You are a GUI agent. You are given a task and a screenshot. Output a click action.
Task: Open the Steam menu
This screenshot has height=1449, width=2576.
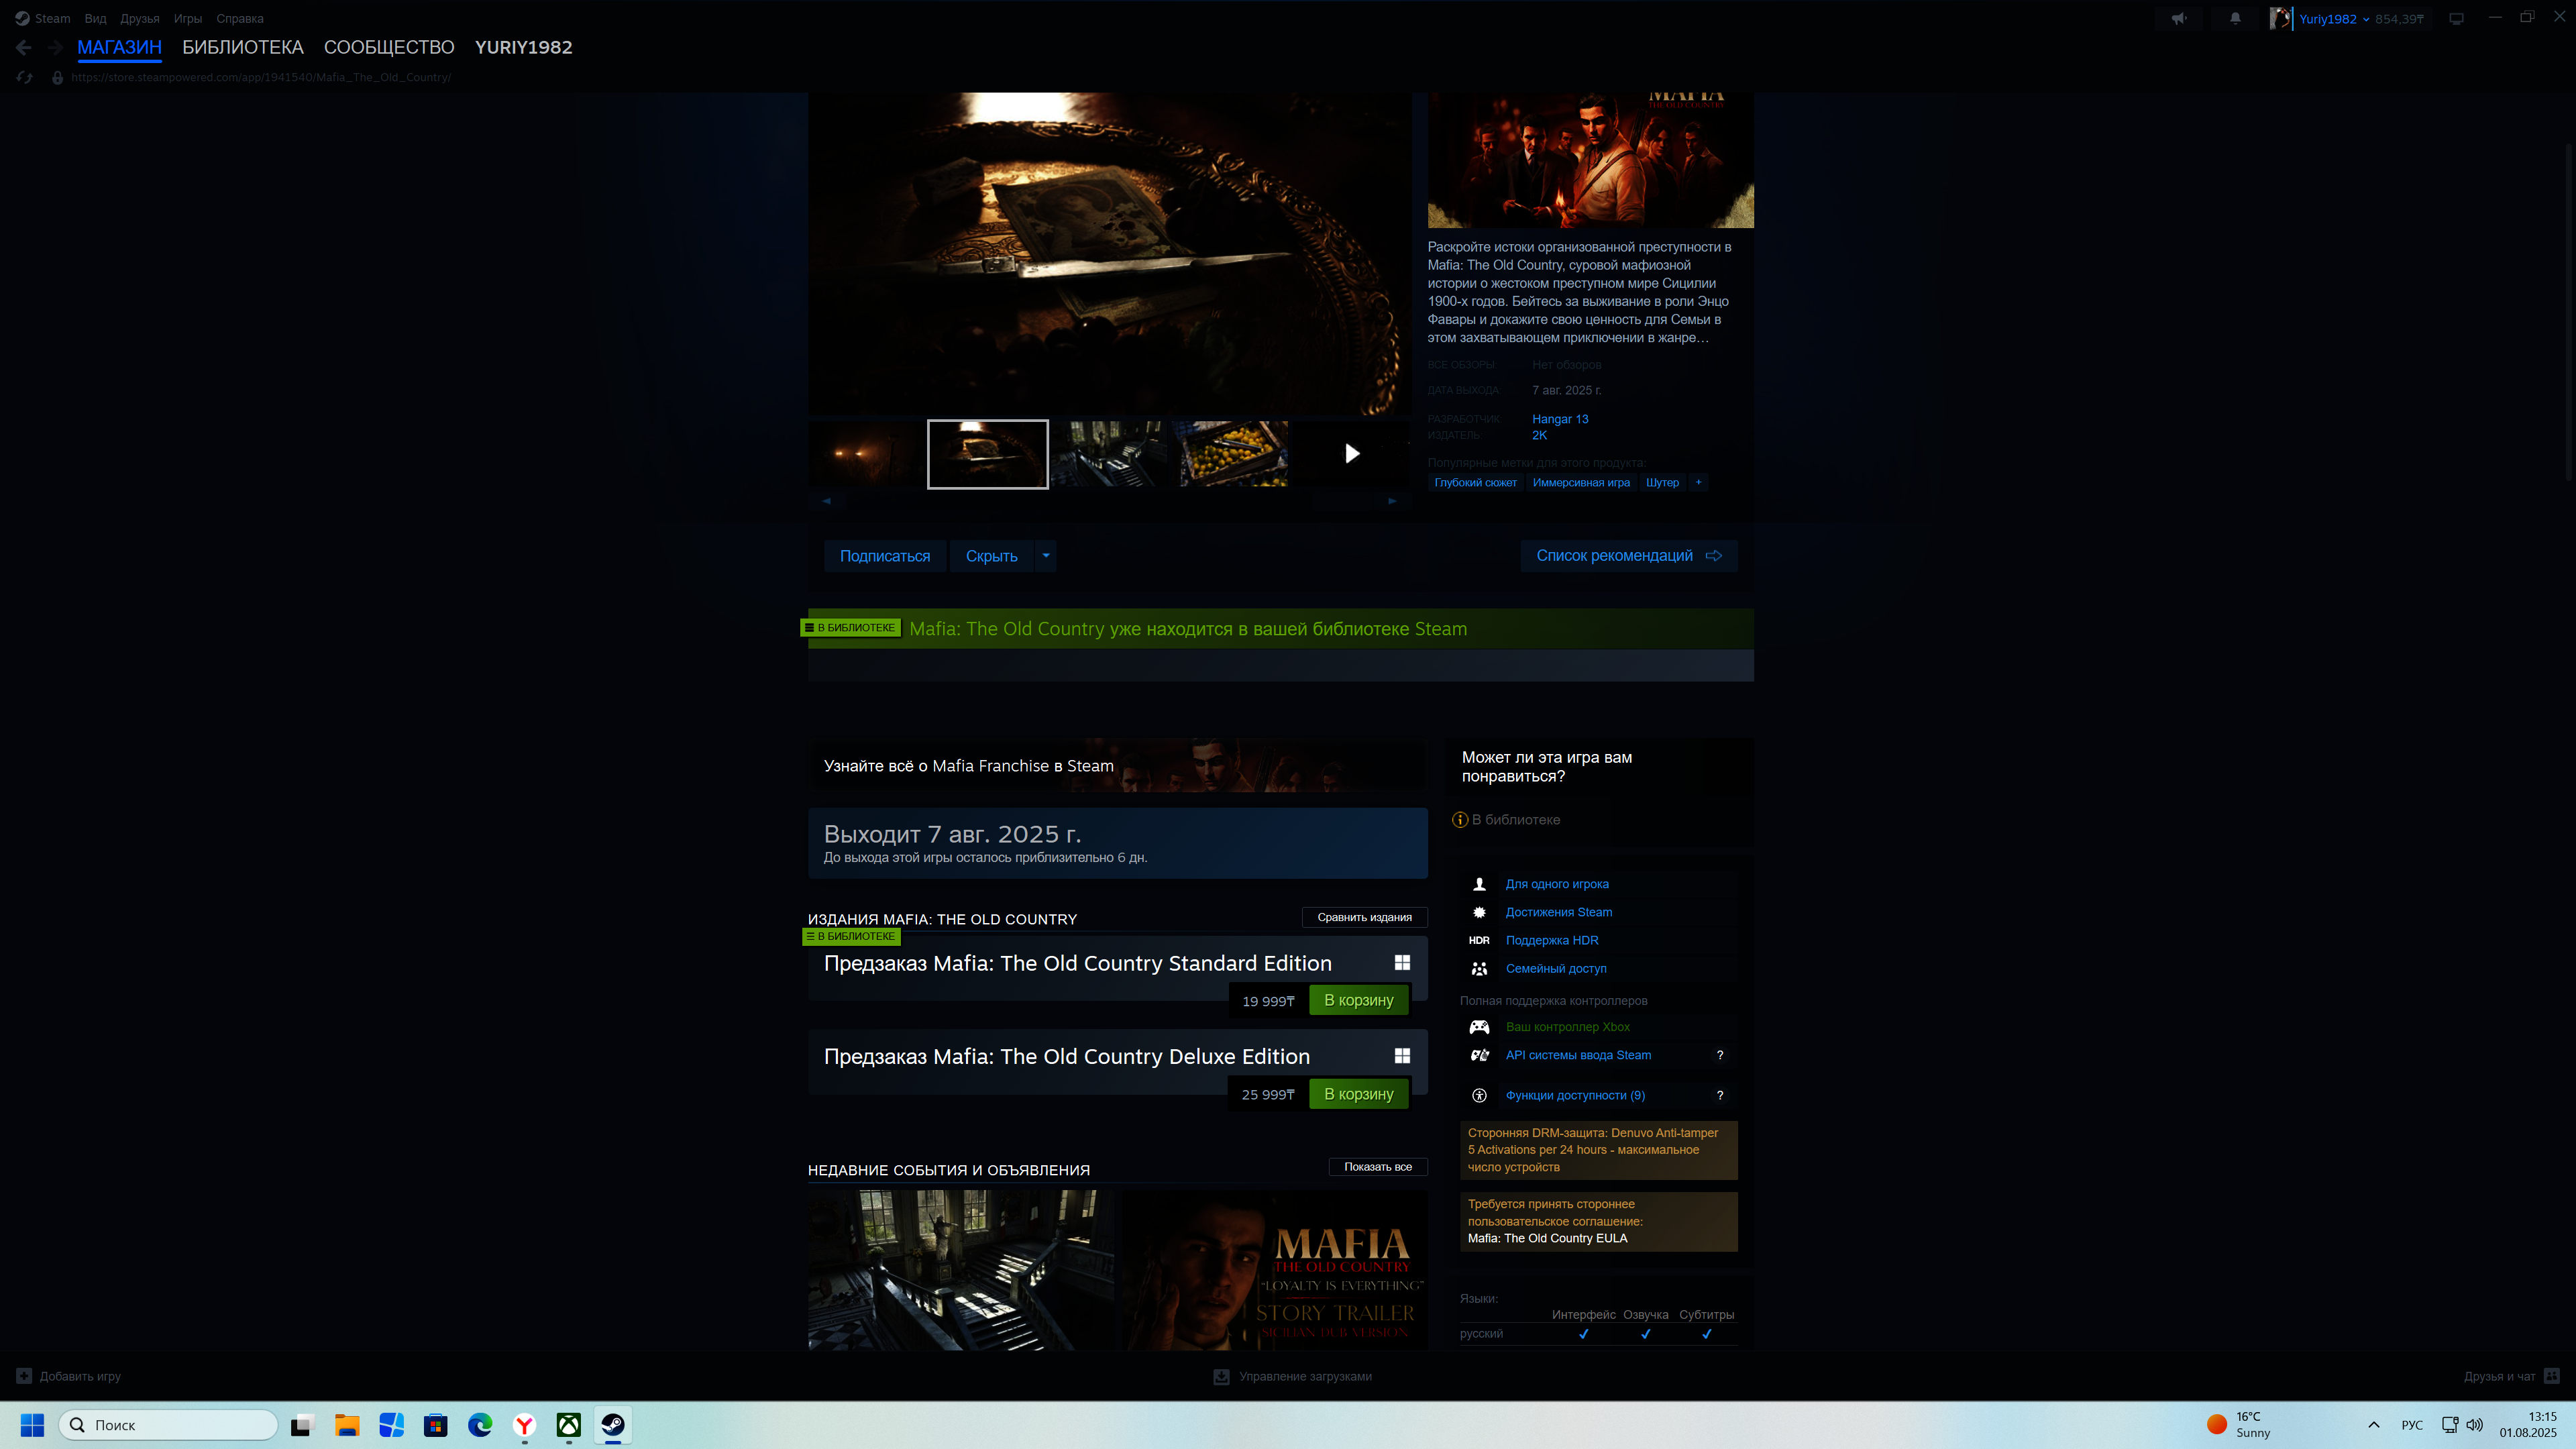pos(52,18)
